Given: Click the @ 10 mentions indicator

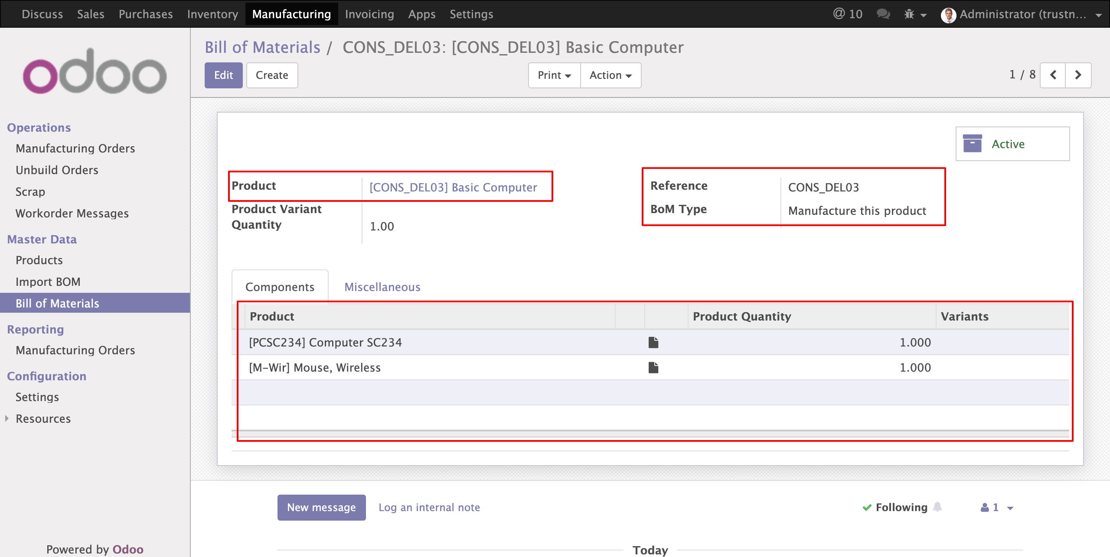Looking at the screenshot, I should [847, 14].
